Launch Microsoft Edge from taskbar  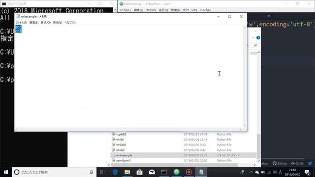[x=115, y=172]
